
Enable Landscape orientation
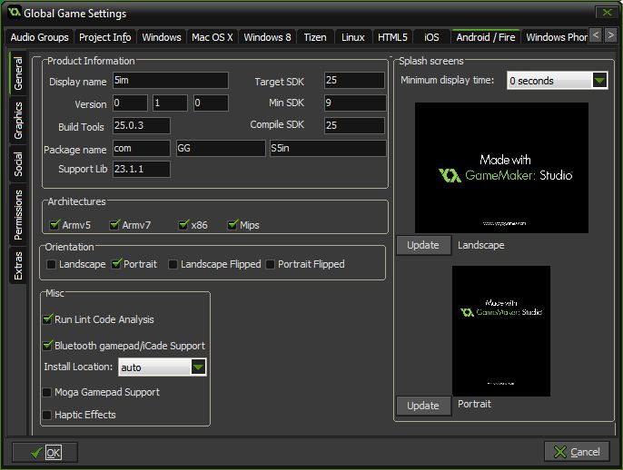pyautogui.click(x=51, y=264)
